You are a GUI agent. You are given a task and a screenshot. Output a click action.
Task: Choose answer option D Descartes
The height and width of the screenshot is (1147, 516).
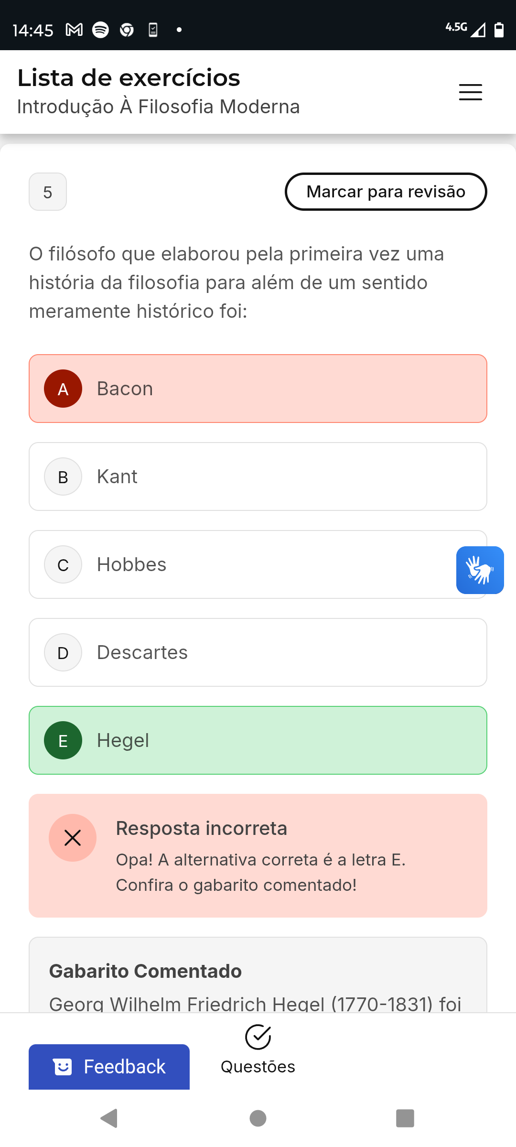coord(258,652)
